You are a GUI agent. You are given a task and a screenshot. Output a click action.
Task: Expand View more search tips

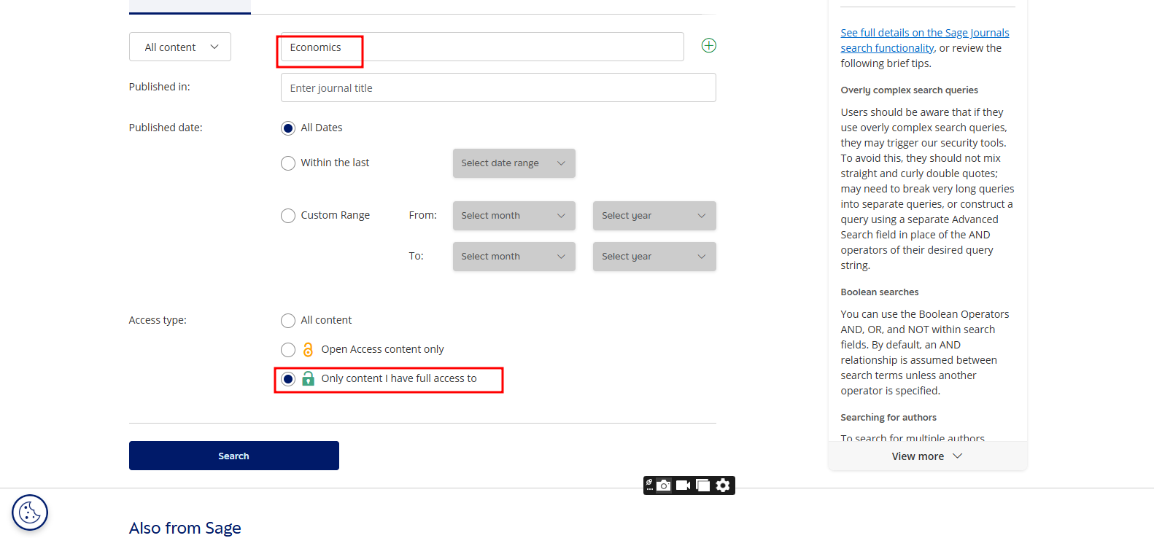click(x=926, y=456)
